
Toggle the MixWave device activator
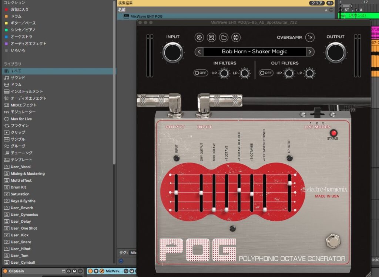pyautogui.click(x=90, y=271)
